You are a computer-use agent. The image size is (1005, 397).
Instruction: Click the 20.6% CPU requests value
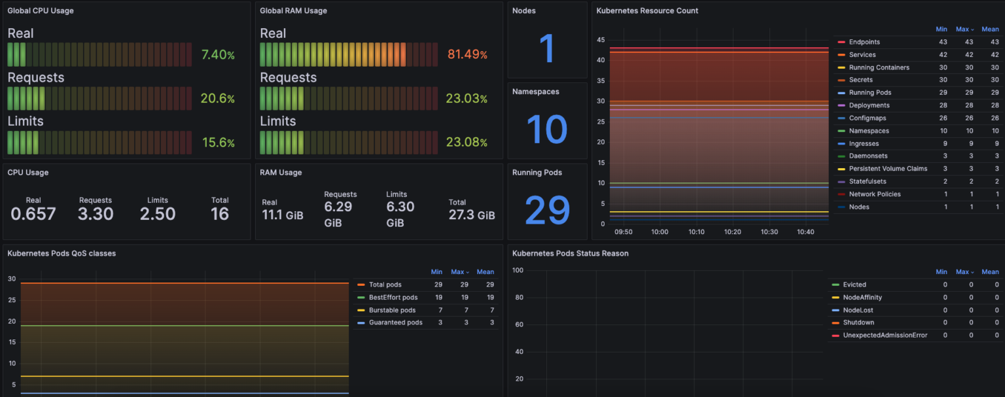tap(218, 99)
